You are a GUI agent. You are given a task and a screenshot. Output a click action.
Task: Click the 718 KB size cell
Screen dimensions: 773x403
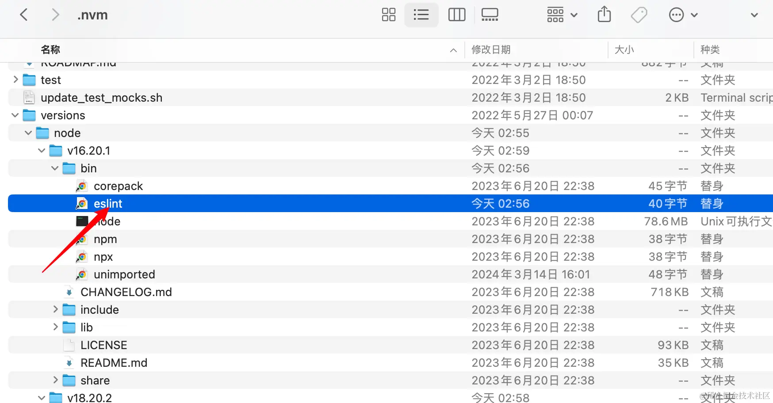coord(670,292)
